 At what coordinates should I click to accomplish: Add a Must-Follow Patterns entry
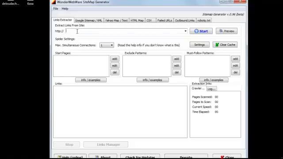point(235,59)
